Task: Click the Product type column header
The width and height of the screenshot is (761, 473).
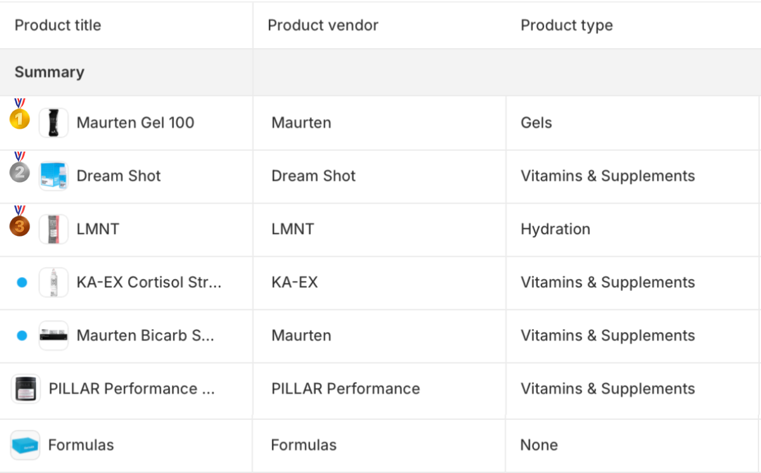Action: click(x=566, y=25)
